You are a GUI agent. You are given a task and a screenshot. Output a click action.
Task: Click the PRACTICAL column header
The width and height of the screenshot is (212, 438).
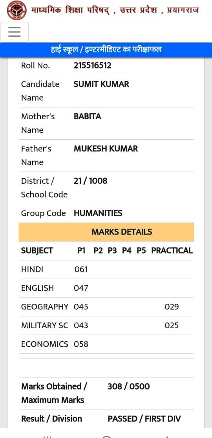172,251
